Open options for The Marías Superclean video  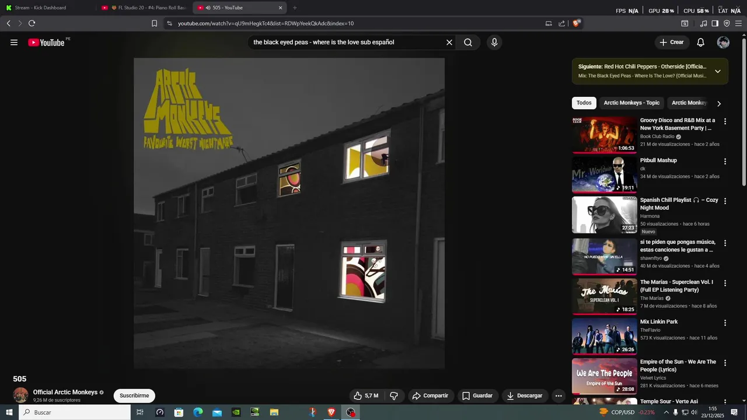tap(725, 283)
